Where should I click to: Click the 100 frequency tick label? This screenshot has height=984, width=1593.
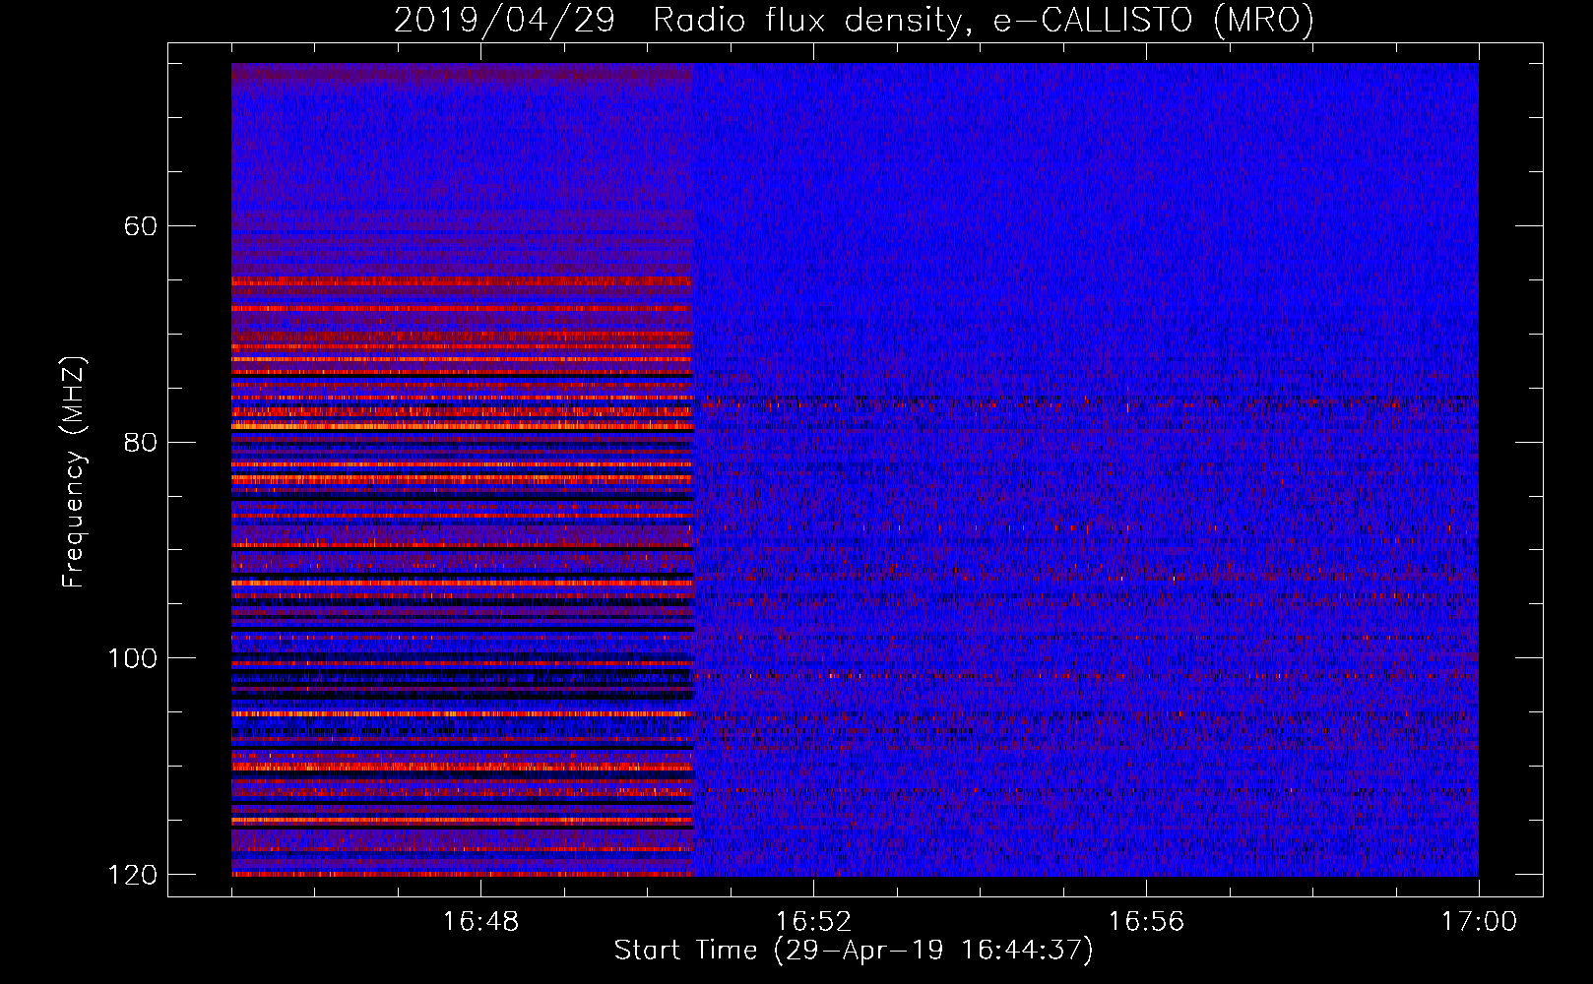tap(132, 658)
